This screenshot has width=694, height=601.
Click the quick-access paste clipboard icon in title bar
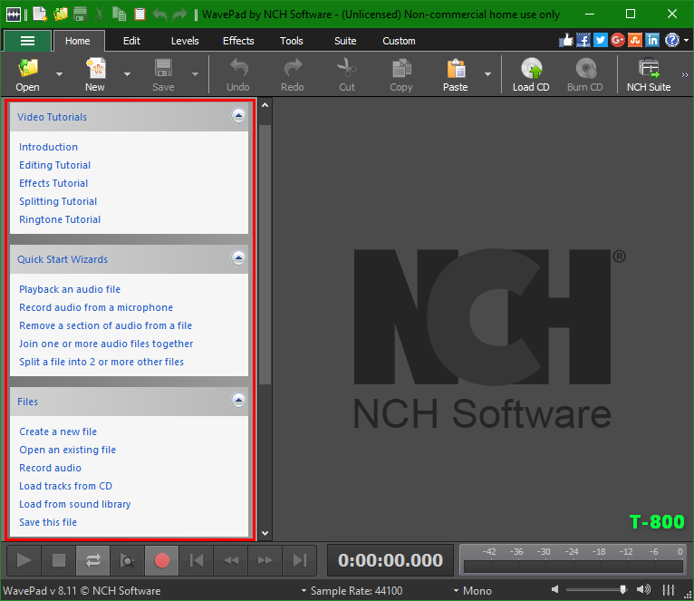(x=140, y=15)
